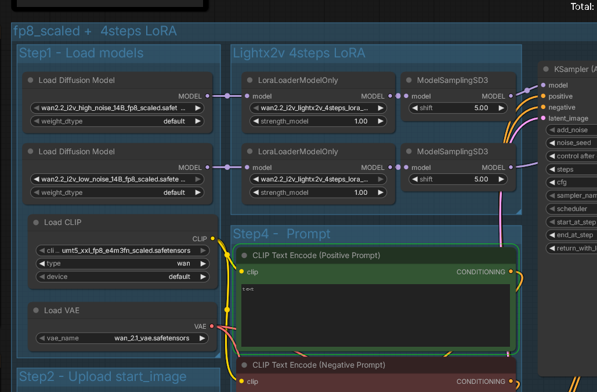This screenshot has width=597, height=392.
Task: Decrease strength_model on the upper LoraLoaderModelOnly
Action: point(256,121)
